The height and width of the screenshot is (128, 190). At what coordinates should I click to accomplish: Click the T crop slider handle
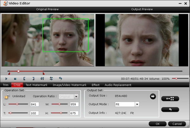pyautogui.click(x=11, y=113)
